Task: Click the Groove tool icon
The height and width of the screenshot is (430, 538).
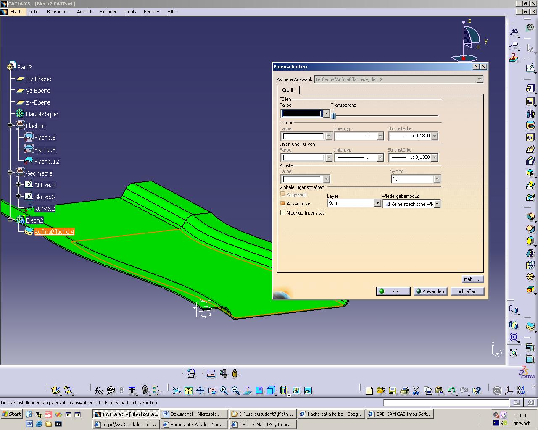Action: click(x=530, y=125)
